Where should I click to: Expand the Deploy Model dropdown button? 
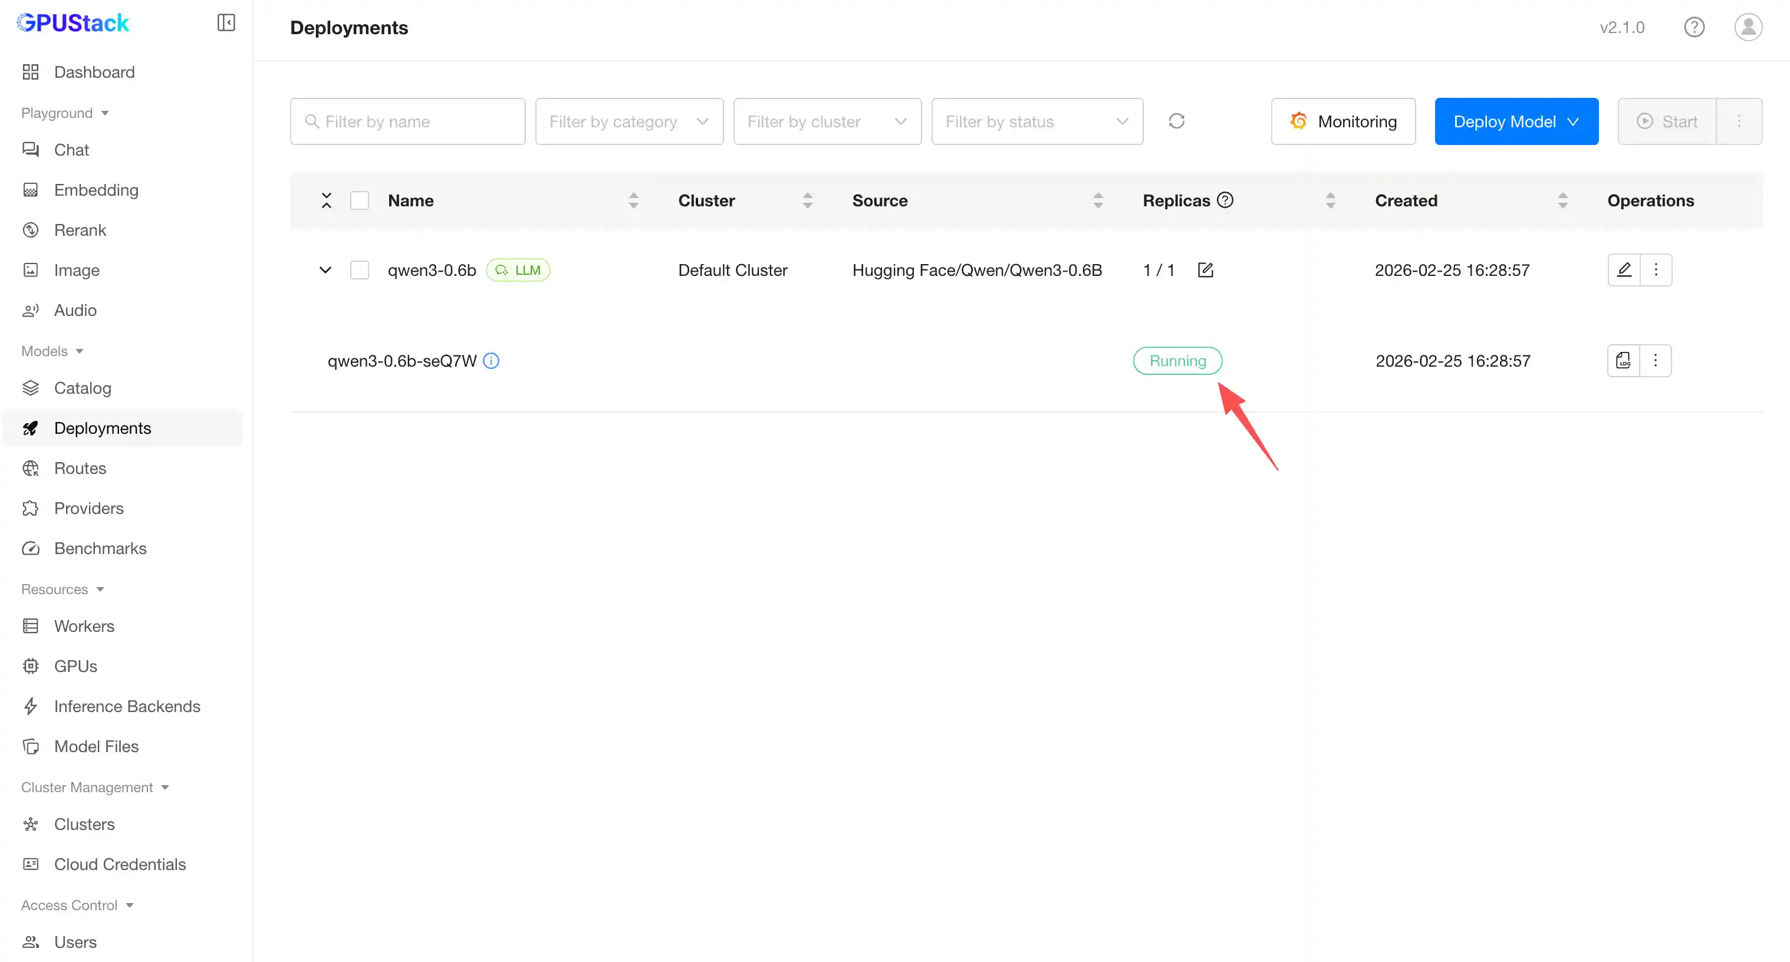[1516, 121]
